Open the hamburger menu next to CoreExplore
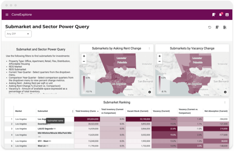234x151 pixels. pyautogui.click(x=7, y=15)
